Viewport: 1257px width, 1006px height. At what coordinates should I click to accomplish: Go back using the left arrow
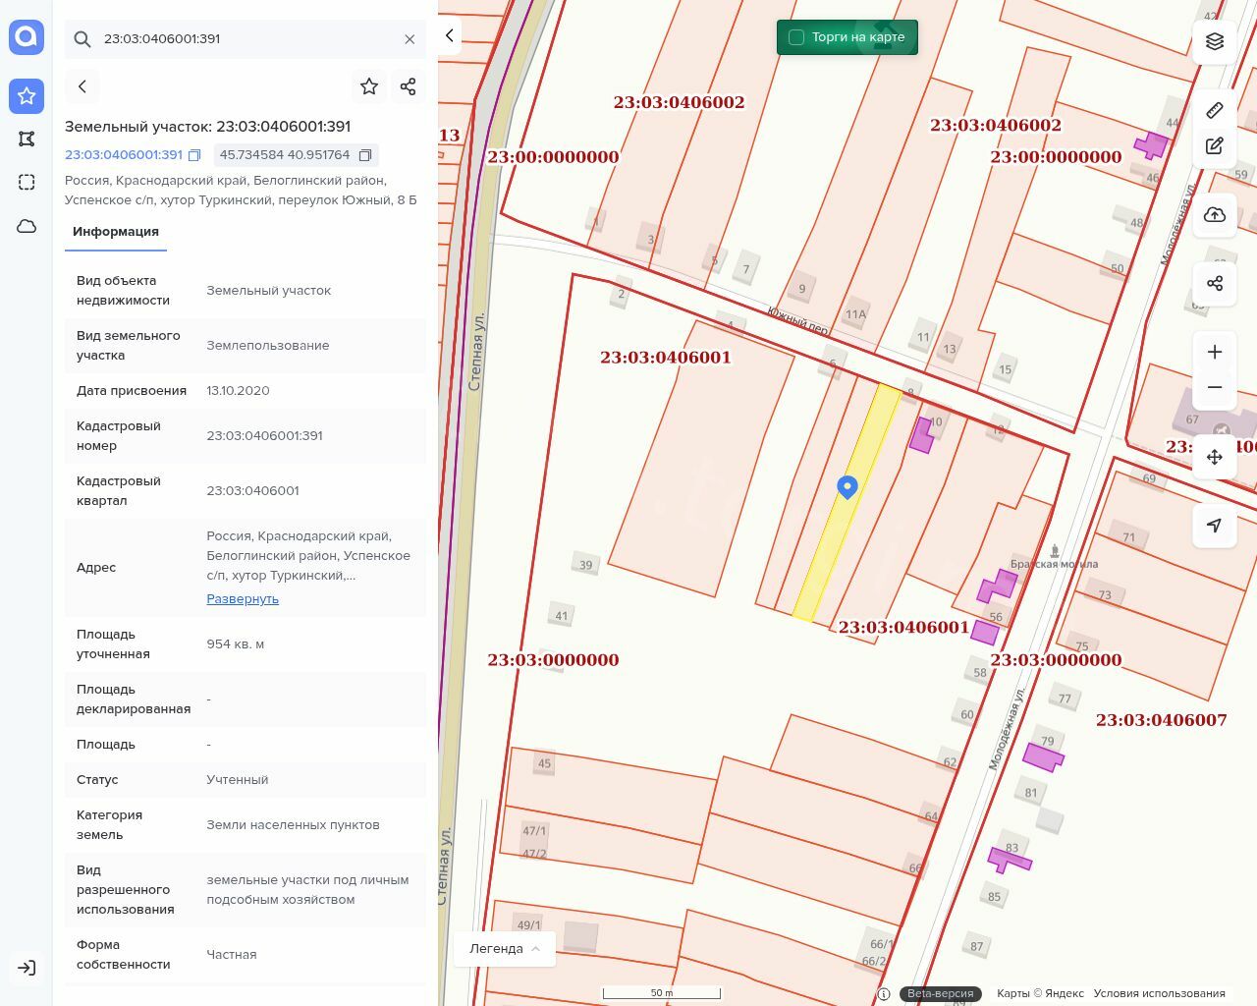[x=82, y=86]
